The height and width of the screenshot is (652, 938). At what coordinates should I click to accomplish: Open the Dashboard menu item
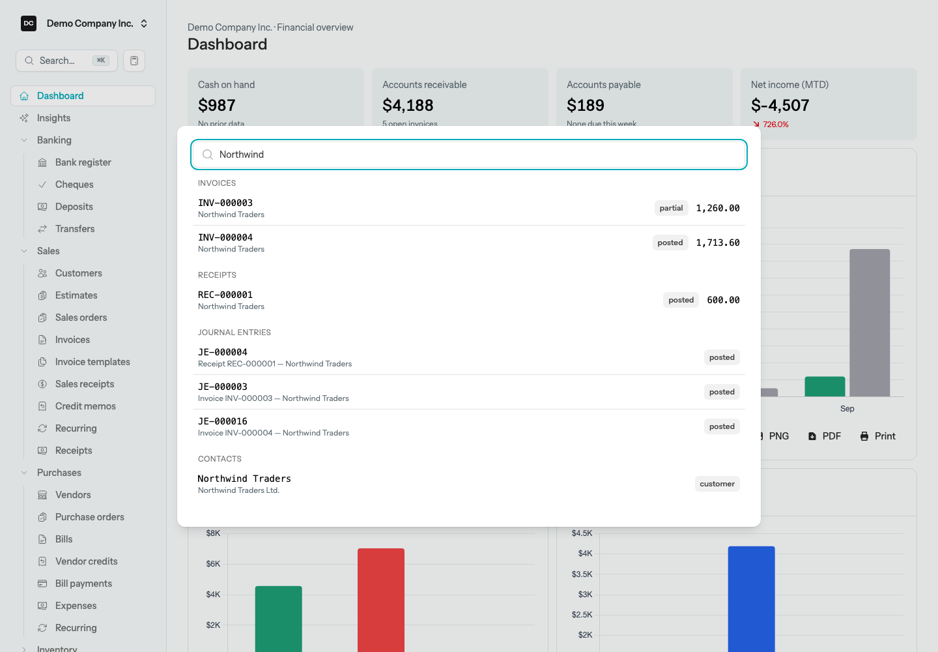tap(83, 96)
